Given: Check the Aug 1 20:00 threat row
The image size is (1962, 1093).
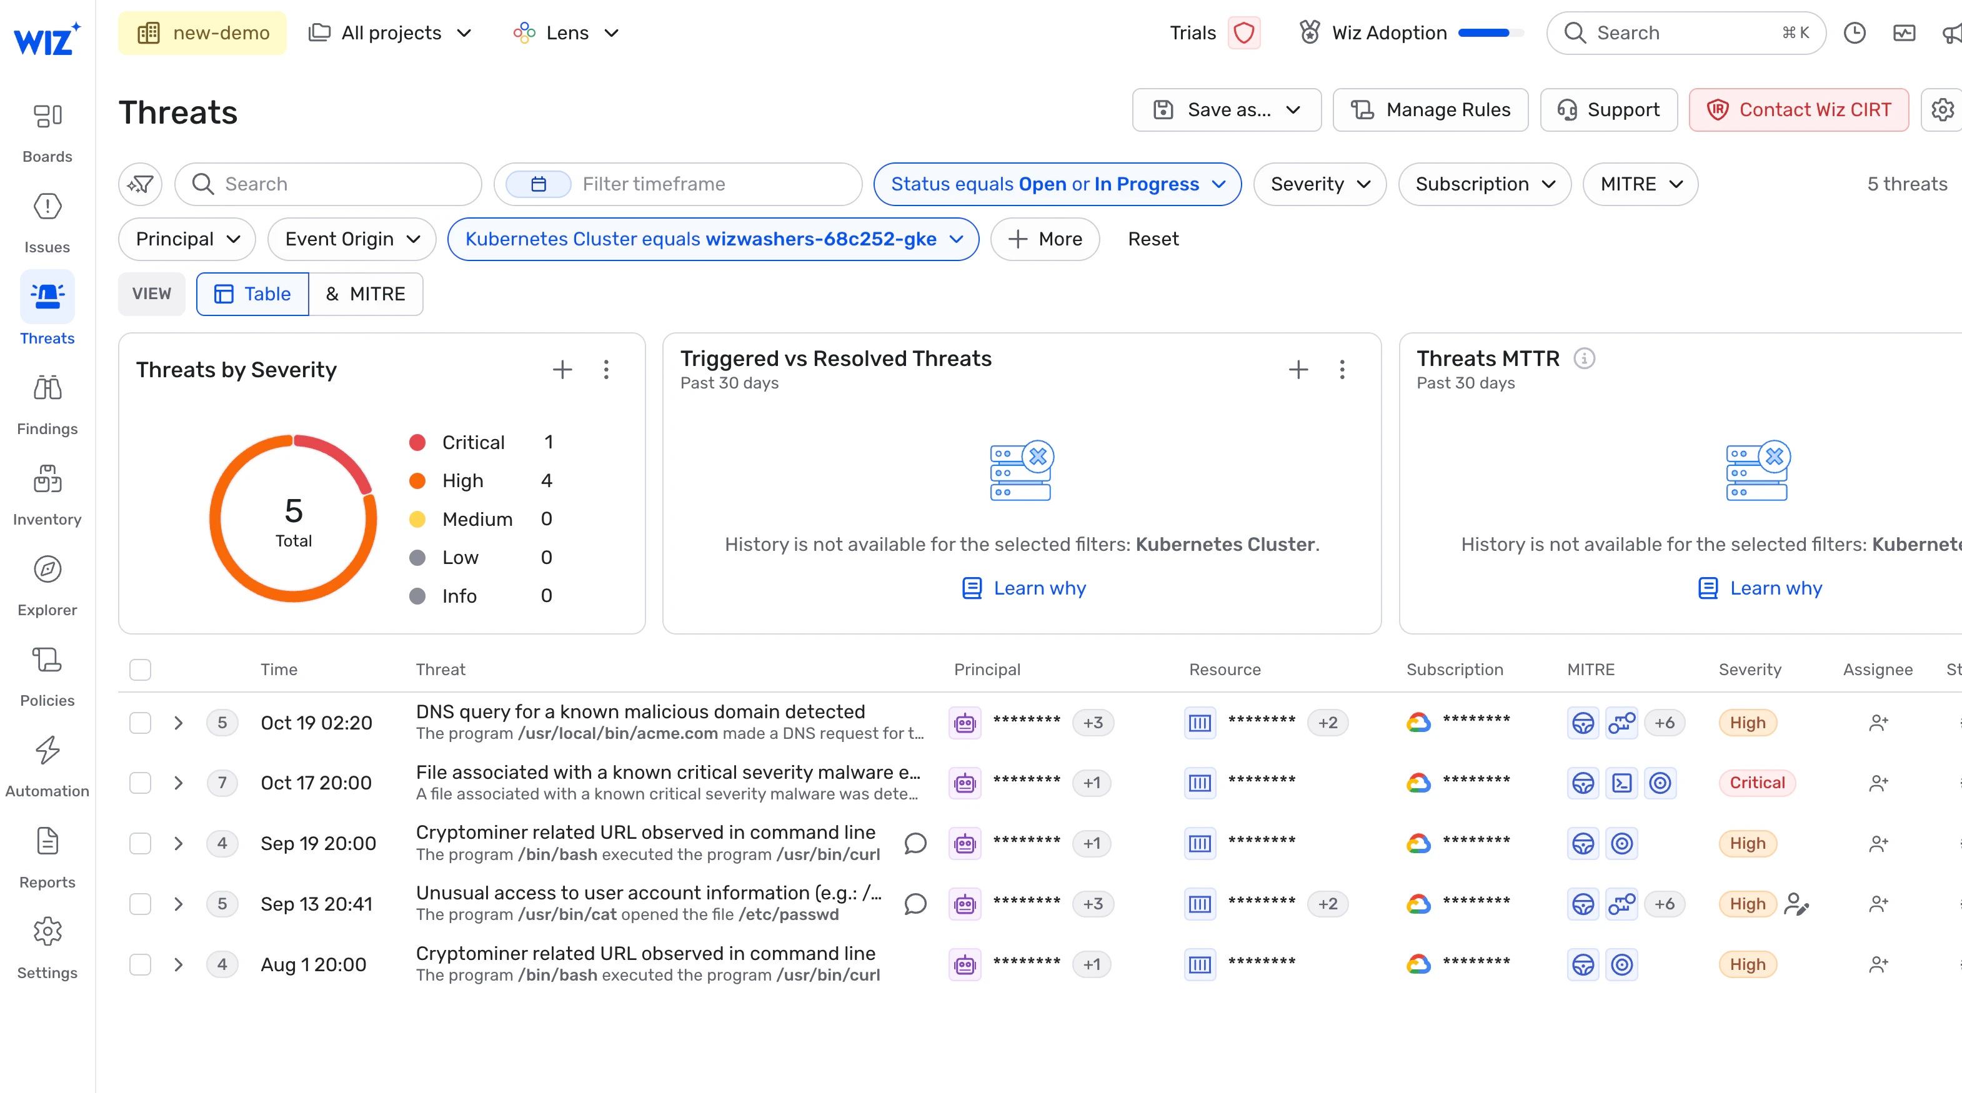Looking at the screenshot, I should click(140, 964).
